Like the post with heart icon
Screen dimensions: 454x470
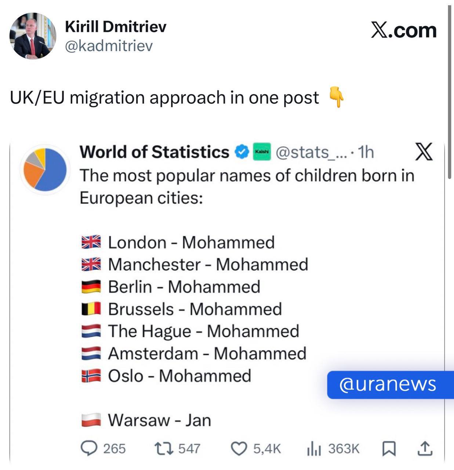(239, 448)
